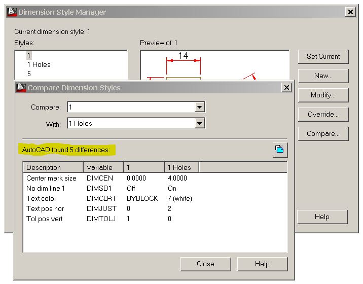This screenshot has width=363, height=284.
Task: Click the DIMSD1 variable cell
Action: click(99, 188)
